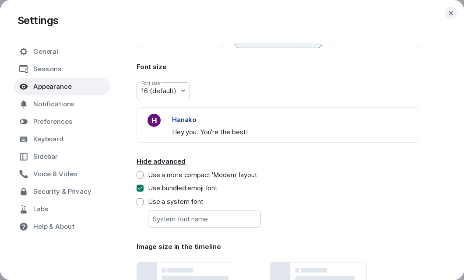Collapse options with Hide advanced
Image resolution: width=464 pixels, height=280 pixels.
point(161,161)
